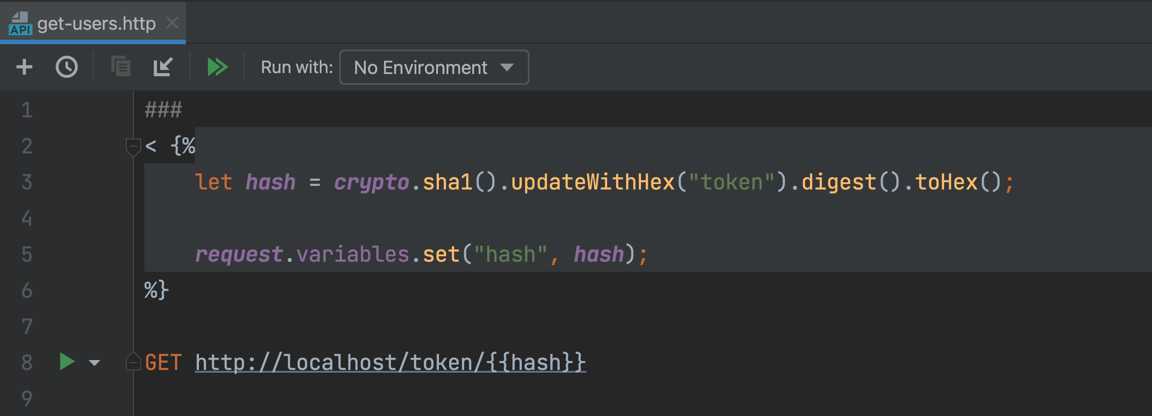1152x416 pixels.
Task: Expand run options arrow beside line 8
Action: pos(94,363)
